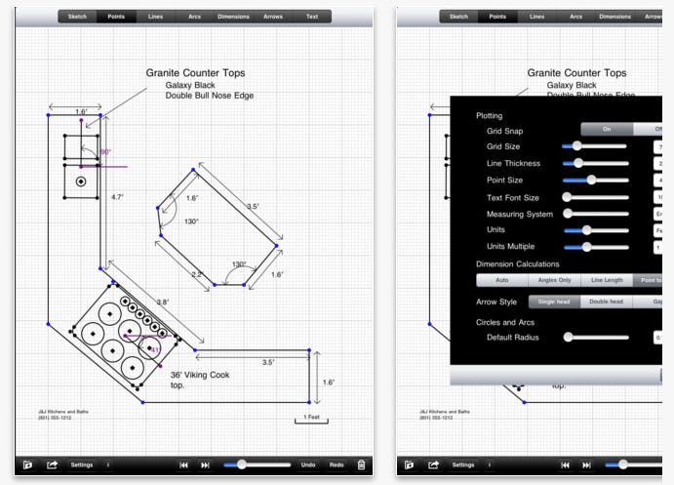Click the trash delete icon in bottom toolbar
Viewport: 674px width, 485px height.
[362, 465]
